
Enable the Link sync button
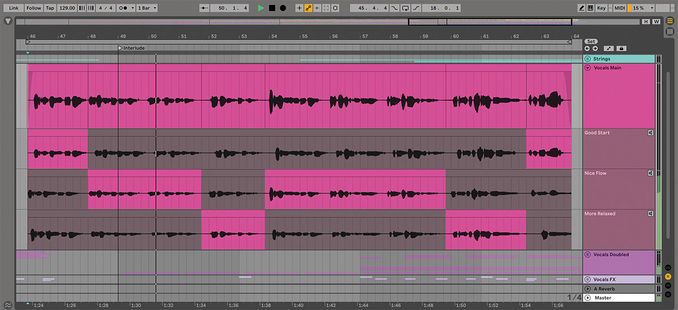pyautogui.click(x=14, y=8)
